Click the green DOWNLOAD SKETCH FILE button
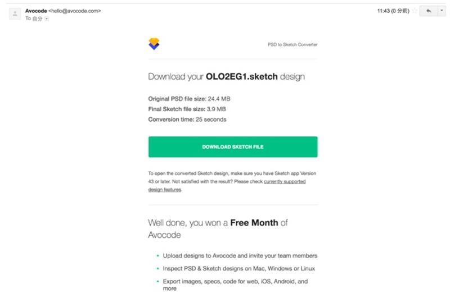Screen dimensions: 450x294 click(233, 147)
